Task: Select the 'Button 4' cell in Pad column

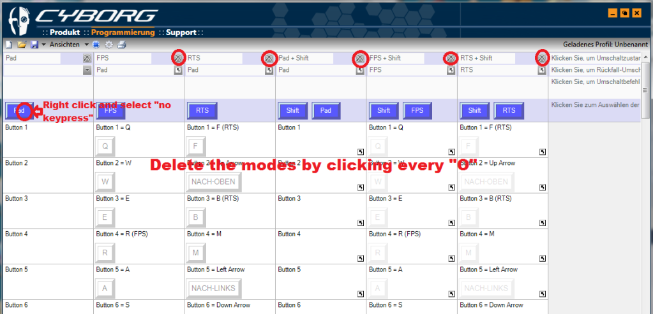Action: pos(48,246)
